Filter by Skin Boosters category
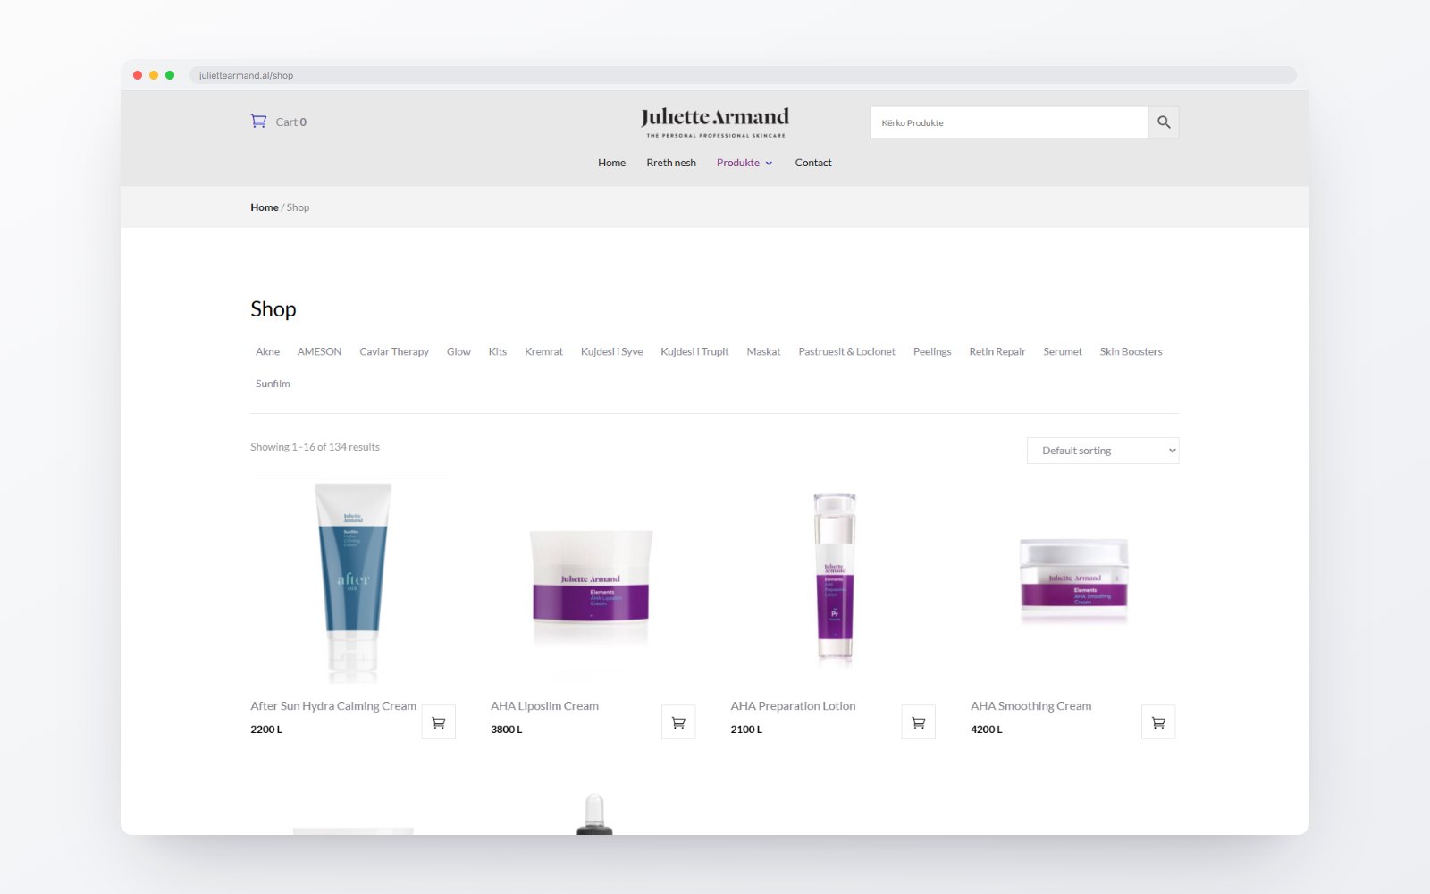This screenshot has height=894, width=1430. tap(1131, 351)
